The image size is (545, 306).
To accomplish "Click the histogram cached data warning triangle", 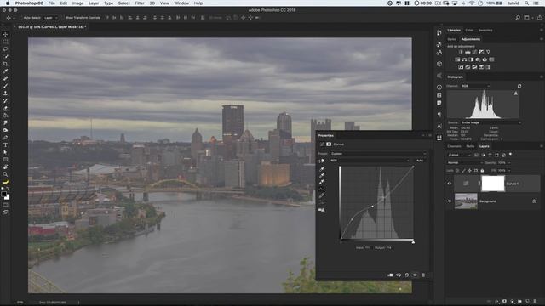I will coord(516,93).
